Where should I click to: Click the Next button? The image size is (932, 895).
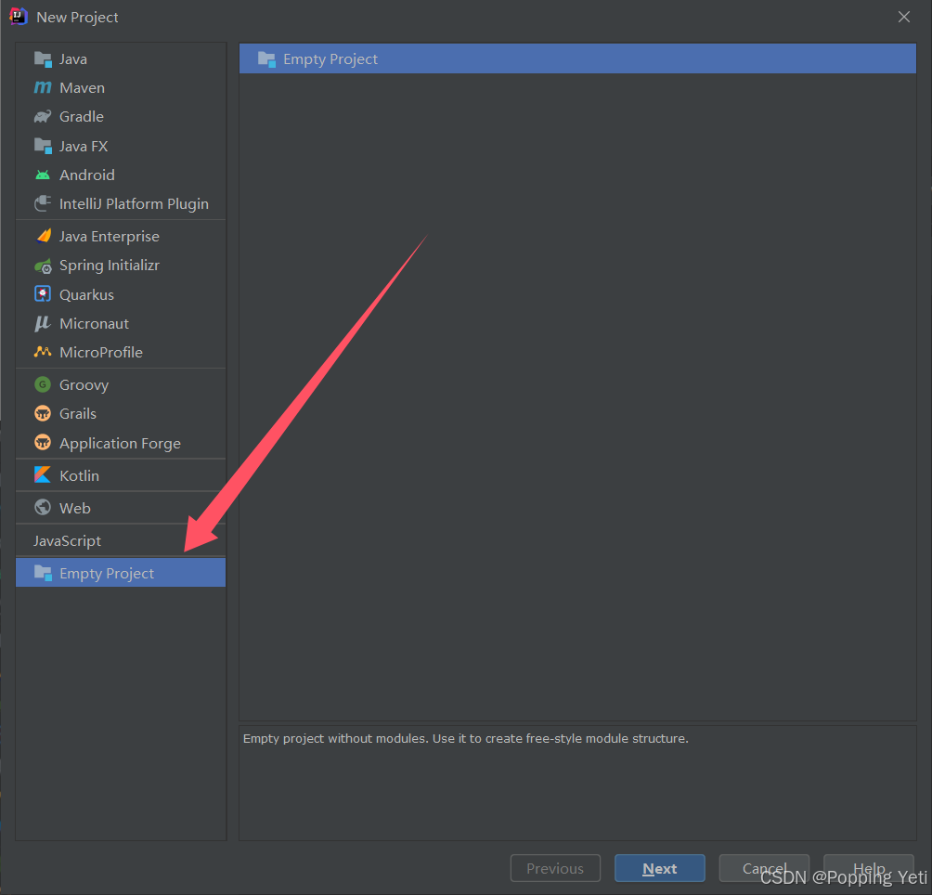click(x=660, y=868)
